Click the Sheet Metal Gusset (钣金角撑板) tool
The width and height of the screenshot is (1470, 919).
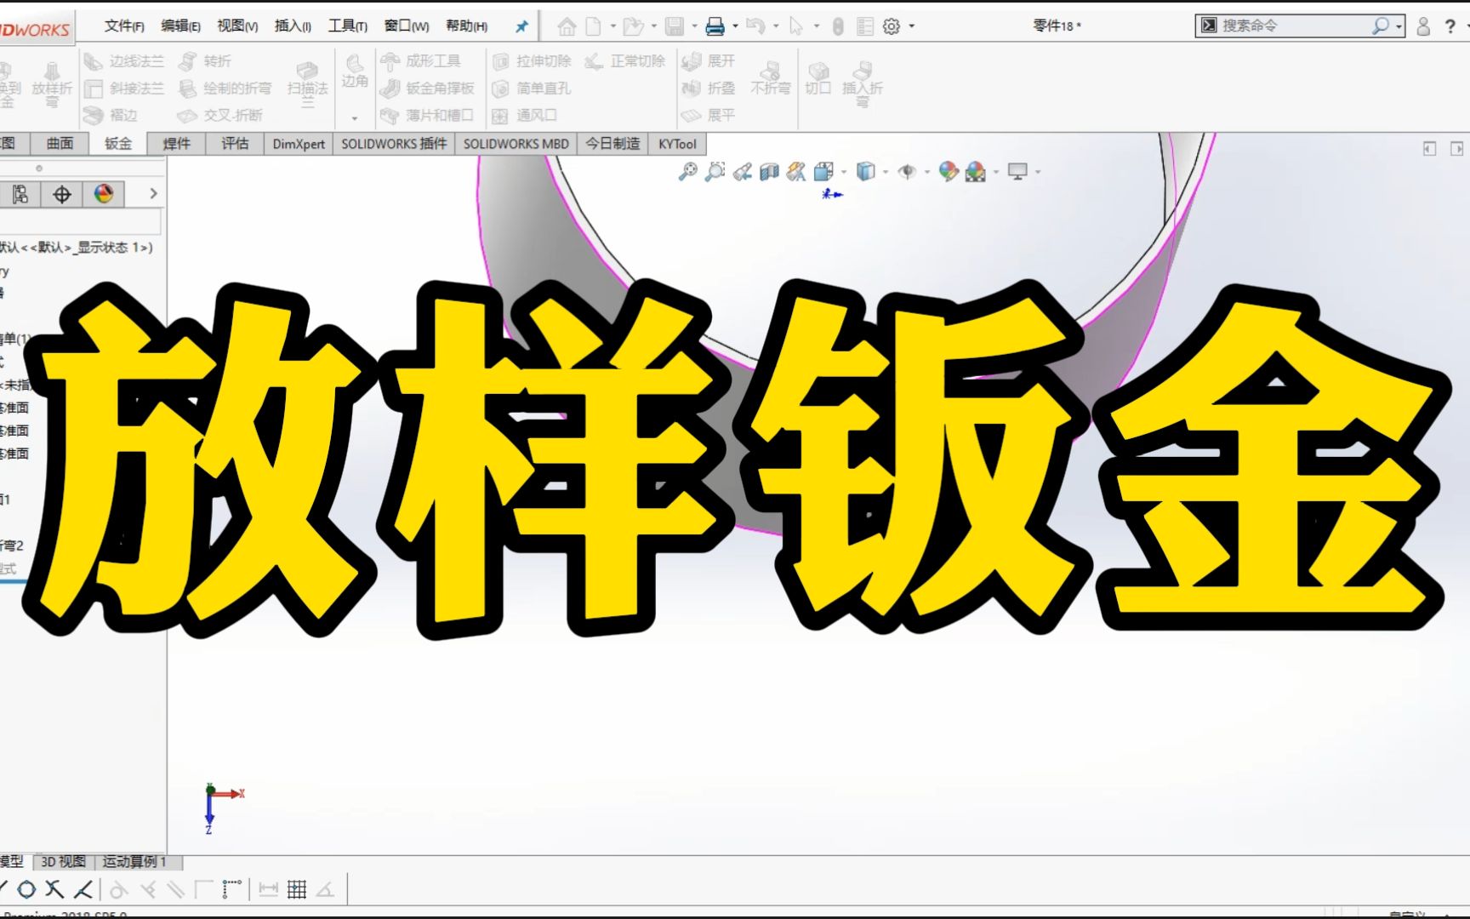tap(427, 88)
